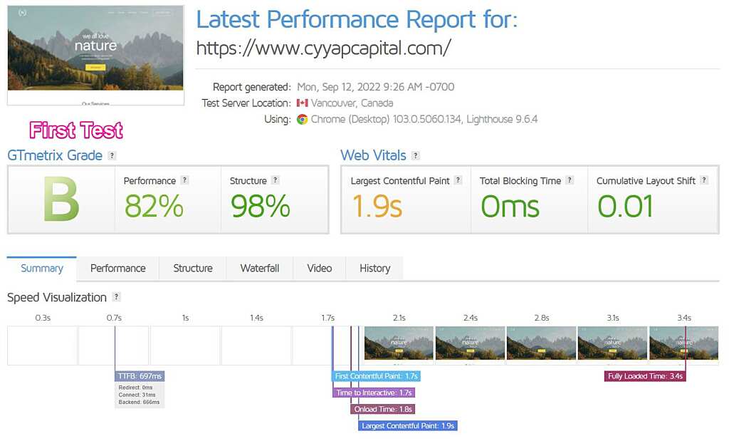Open the Summary tab
This screenshot has height=441, width=729.
point(42,269)
